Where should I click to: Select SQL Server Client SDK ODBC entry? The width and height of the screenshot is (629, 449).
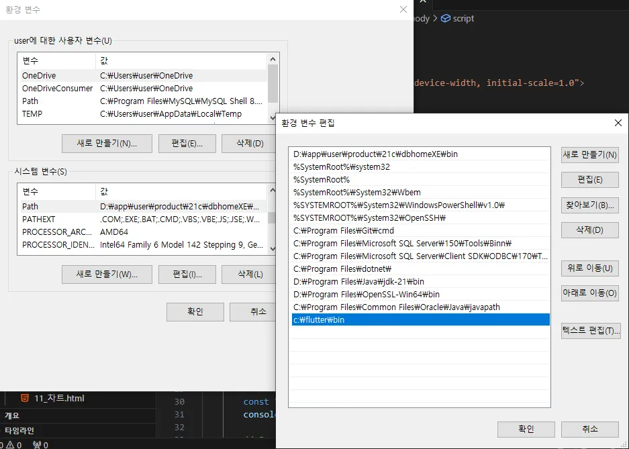[420, 256]
